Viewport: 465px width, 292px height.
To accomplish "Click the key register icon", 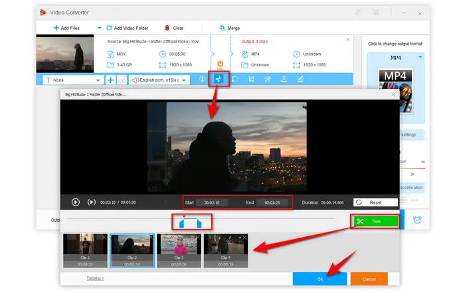I will pyautogui.click(x=357, y=12).
